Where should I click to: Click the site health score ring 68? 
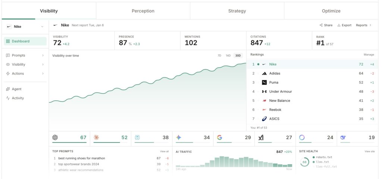304,162
